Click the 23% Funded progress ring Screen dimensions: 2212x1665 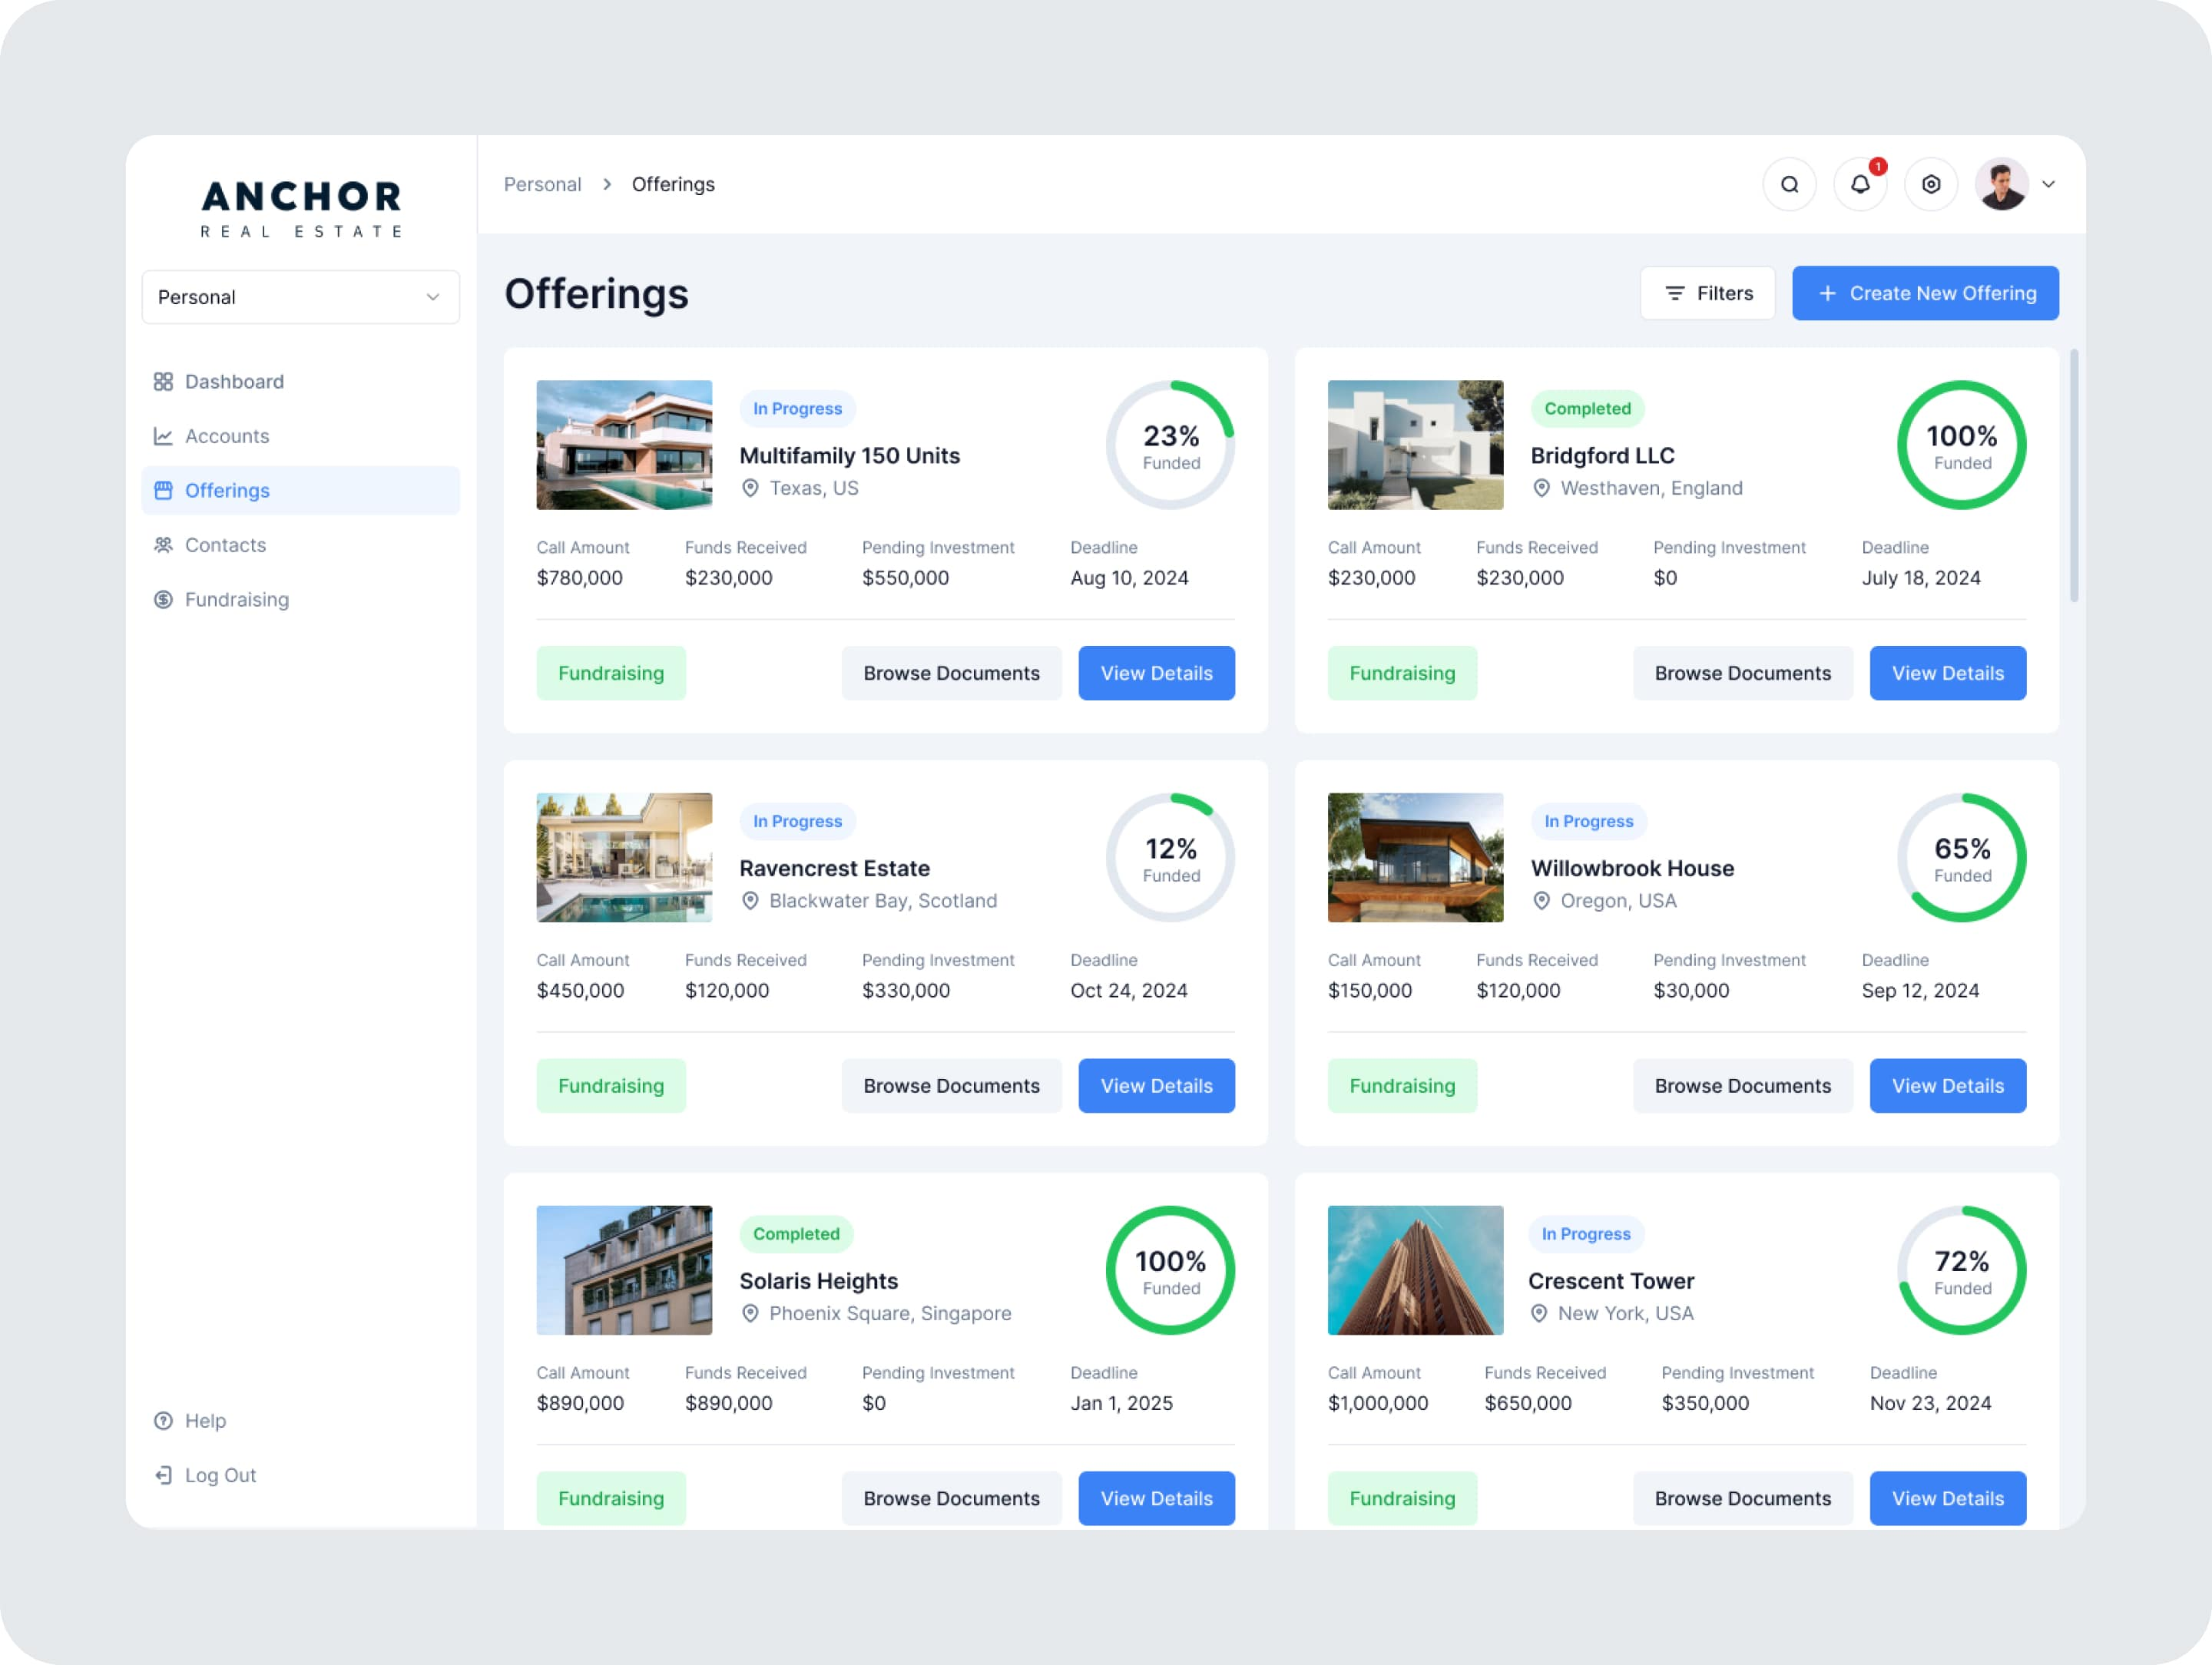coord(1170,445)
